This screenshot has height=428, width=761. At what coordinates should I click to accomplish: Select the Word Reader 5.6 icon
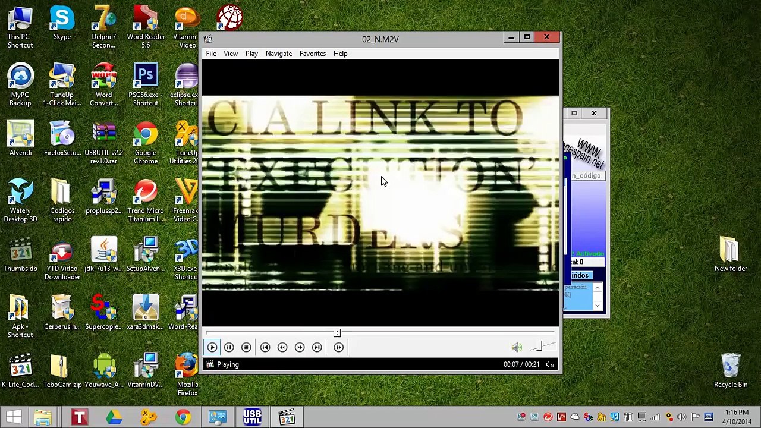146,27
